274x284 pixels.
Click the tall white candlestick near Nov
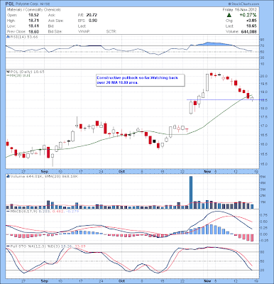pos(207,82)
